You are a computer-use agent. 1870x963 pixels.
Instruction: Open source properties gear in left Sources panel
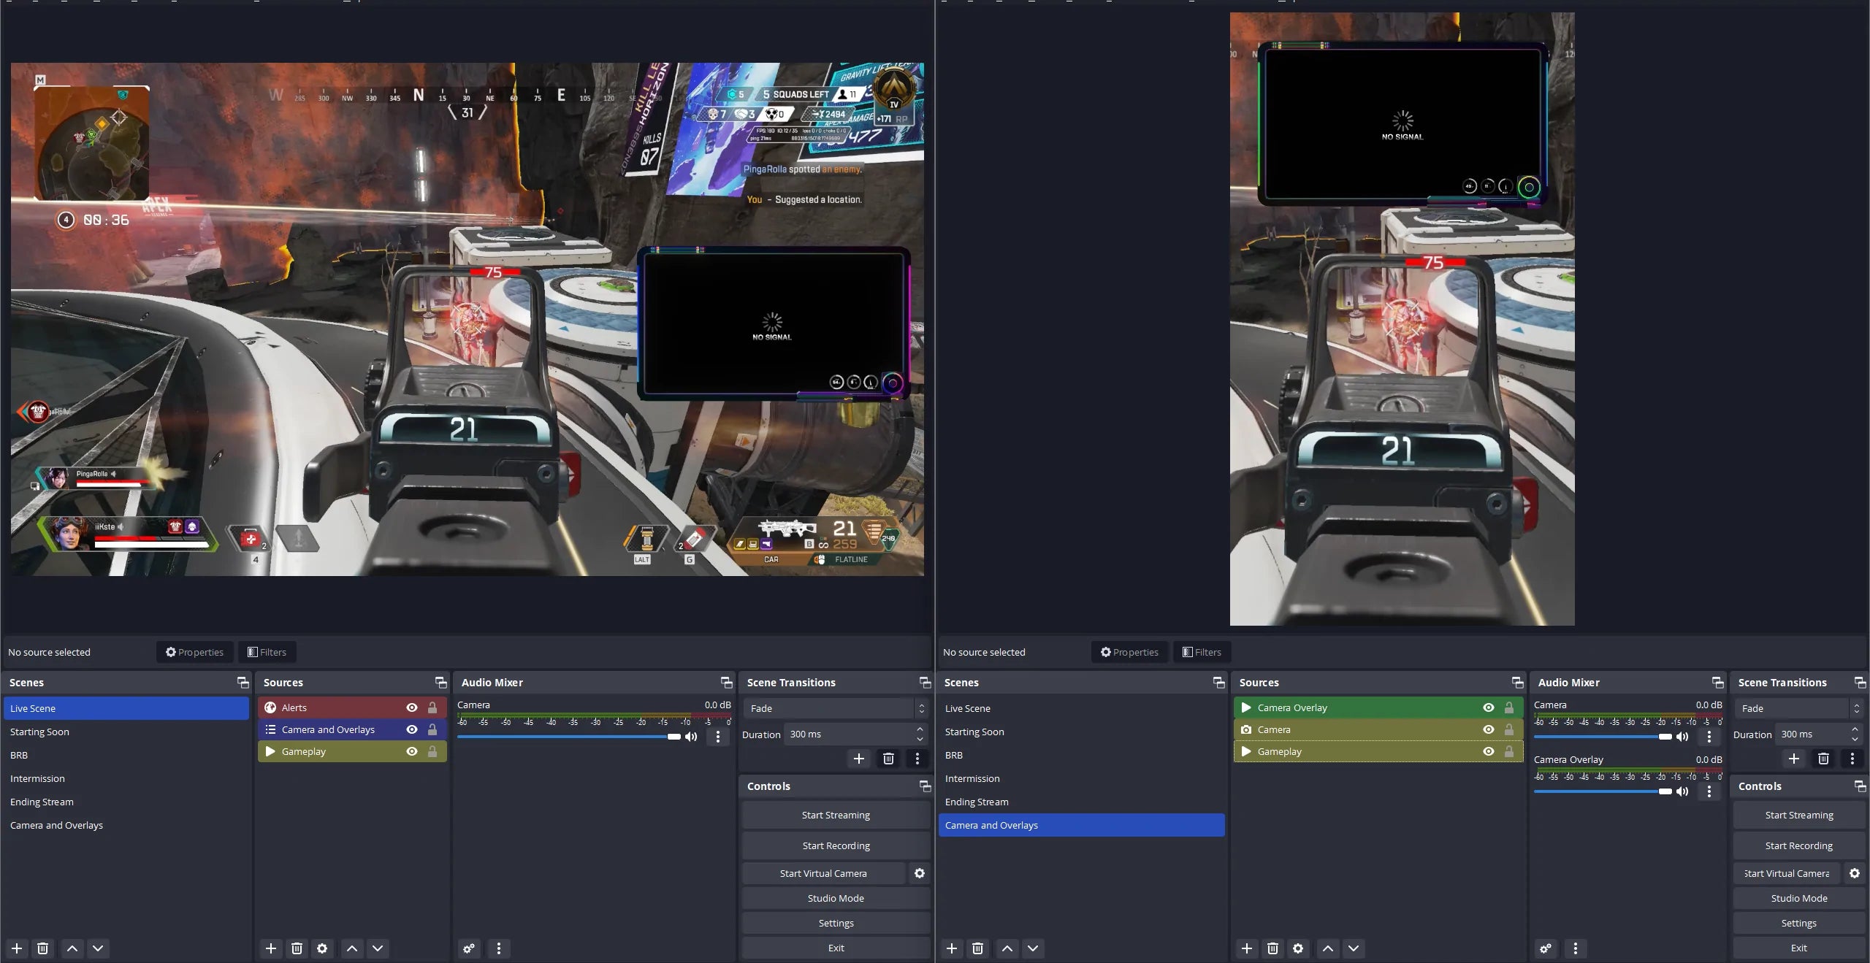[x=322, y=948]
